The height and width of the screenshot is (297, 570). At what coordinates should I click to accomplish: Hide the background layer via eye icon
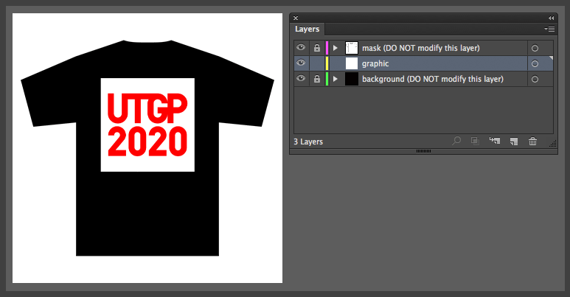tap(301, 79)
